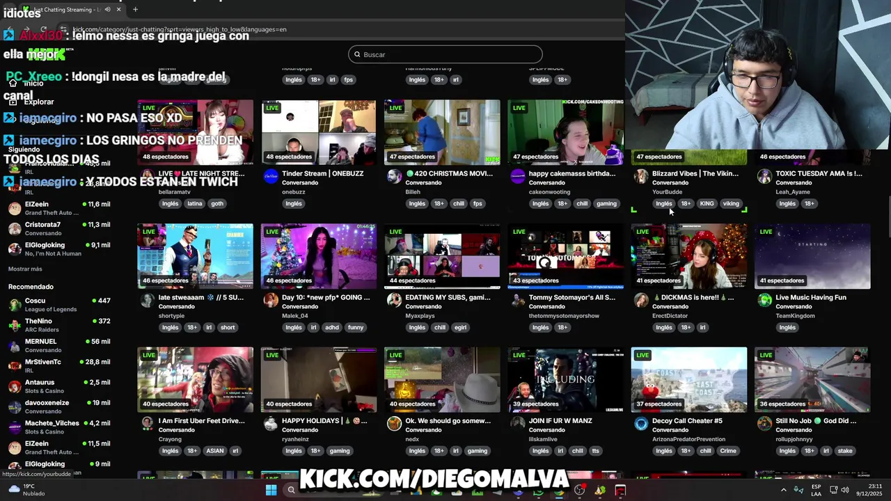This screenshot has height=501, width=891.
Task: Open the HAPPY HOLIDAYS stream thumbnail
Action: pyautogui.click(x=319, y=379)
